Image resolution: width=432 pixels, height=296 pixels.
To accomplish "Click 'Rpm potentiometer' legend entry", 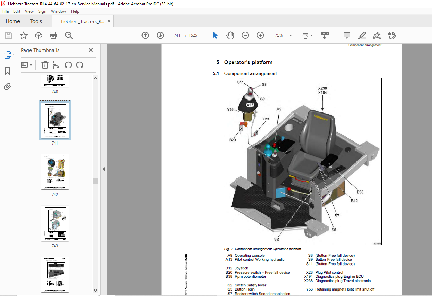I will [x=250, y=277].
